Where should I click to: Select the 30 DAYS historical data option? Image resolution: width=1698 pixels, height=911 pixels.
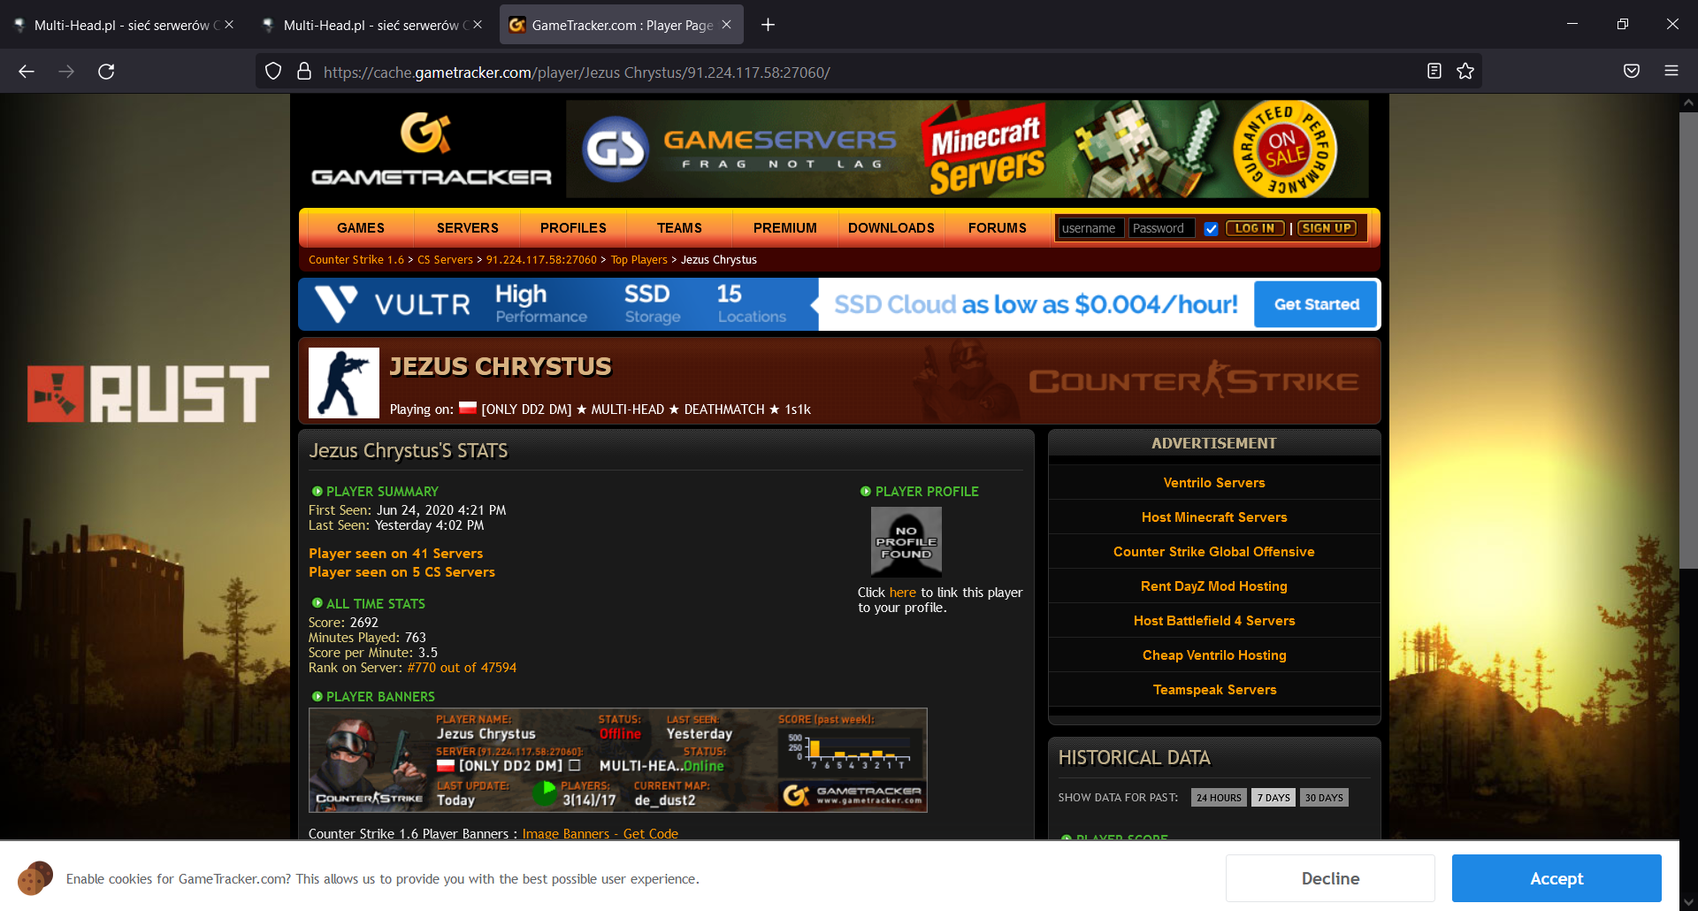(x=1323, y=798)
